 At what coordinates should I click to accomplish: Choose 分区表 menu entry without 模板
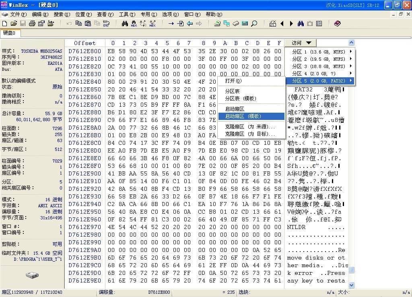point(251,91)
